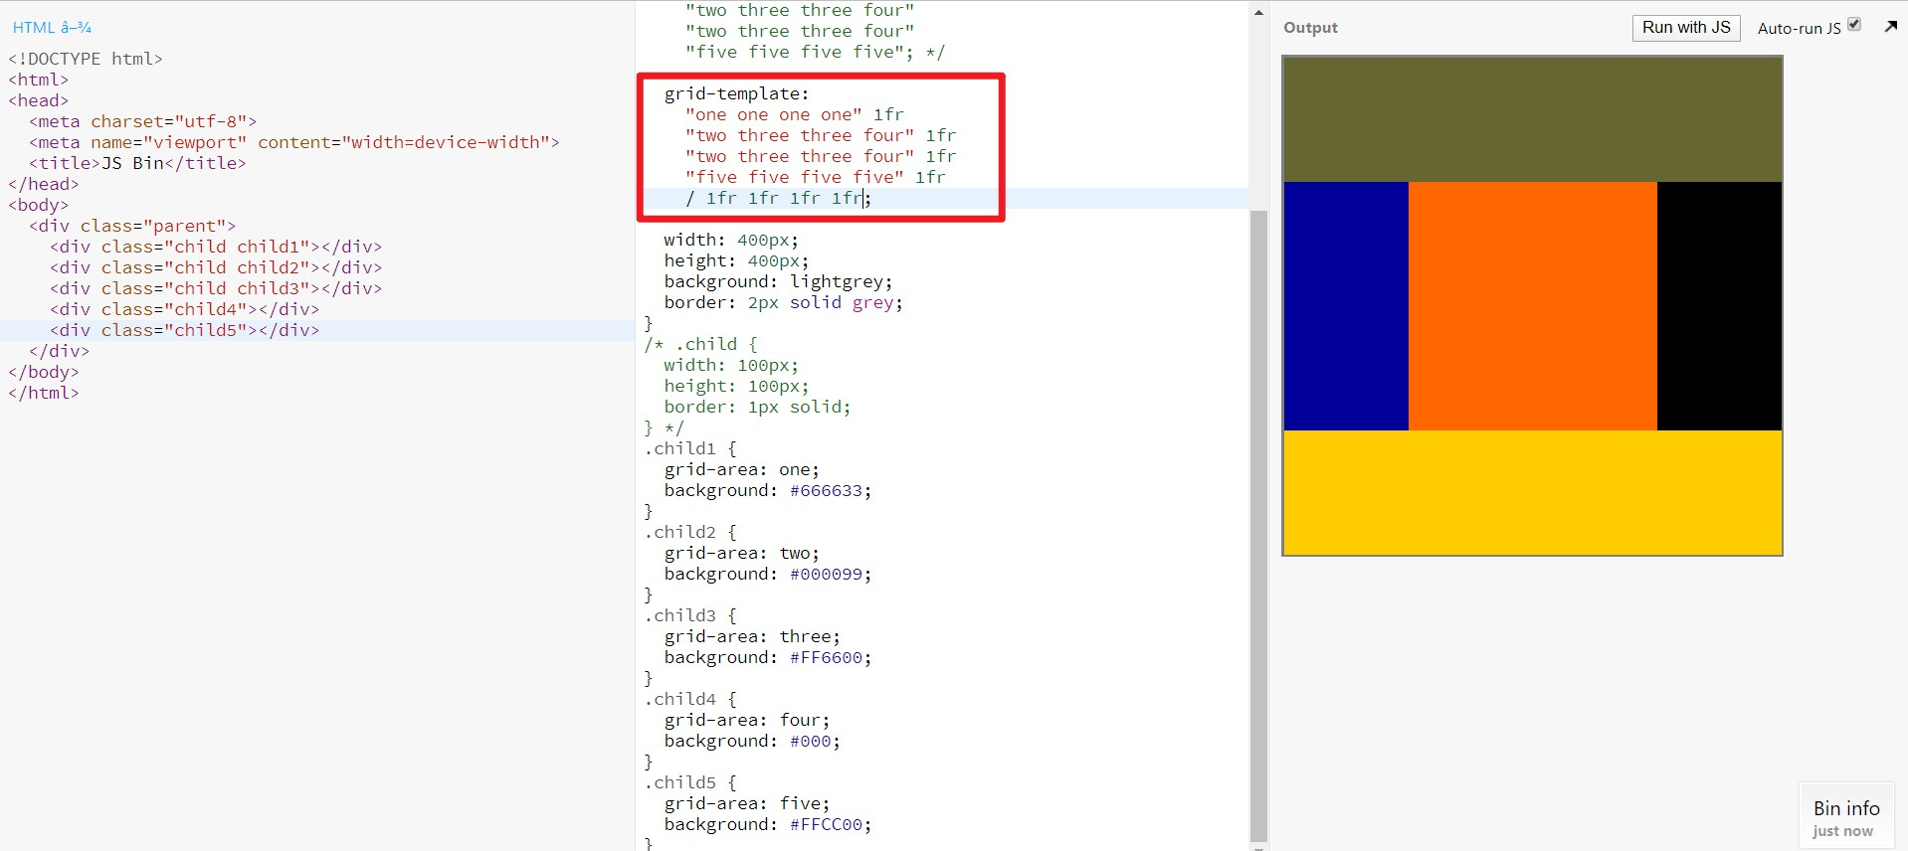This screenshot has width=1908, height=851.
Task: Click the CSS scrollbar up arrow
Action: [x=1258, y=13]
